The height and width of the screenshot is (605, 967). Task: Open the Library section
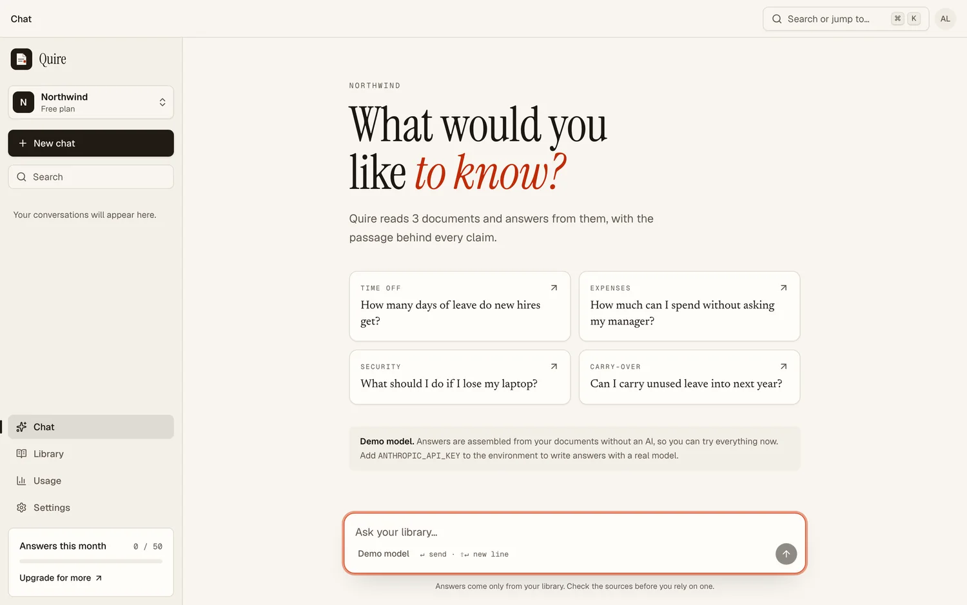(x=91, y=454)
